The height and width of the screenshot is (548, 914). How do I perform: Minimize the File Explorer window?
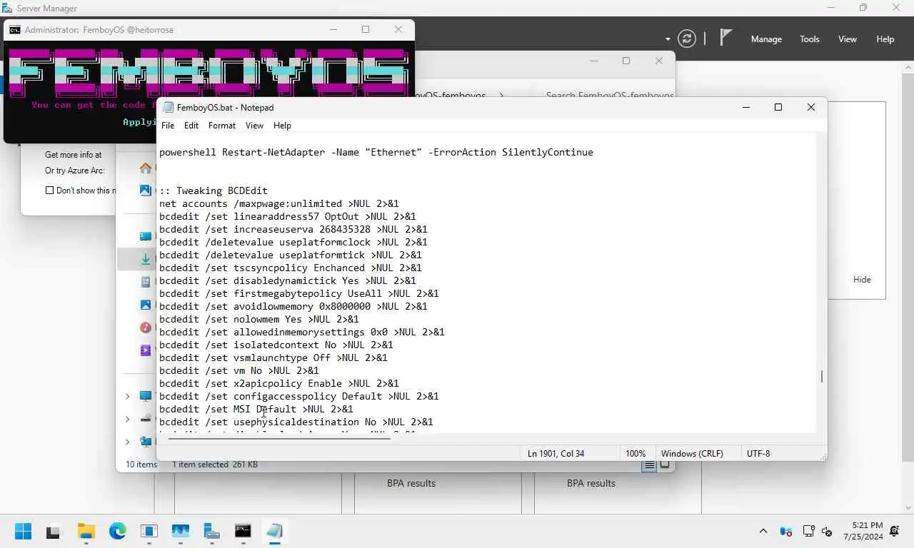tap(593, 61)
